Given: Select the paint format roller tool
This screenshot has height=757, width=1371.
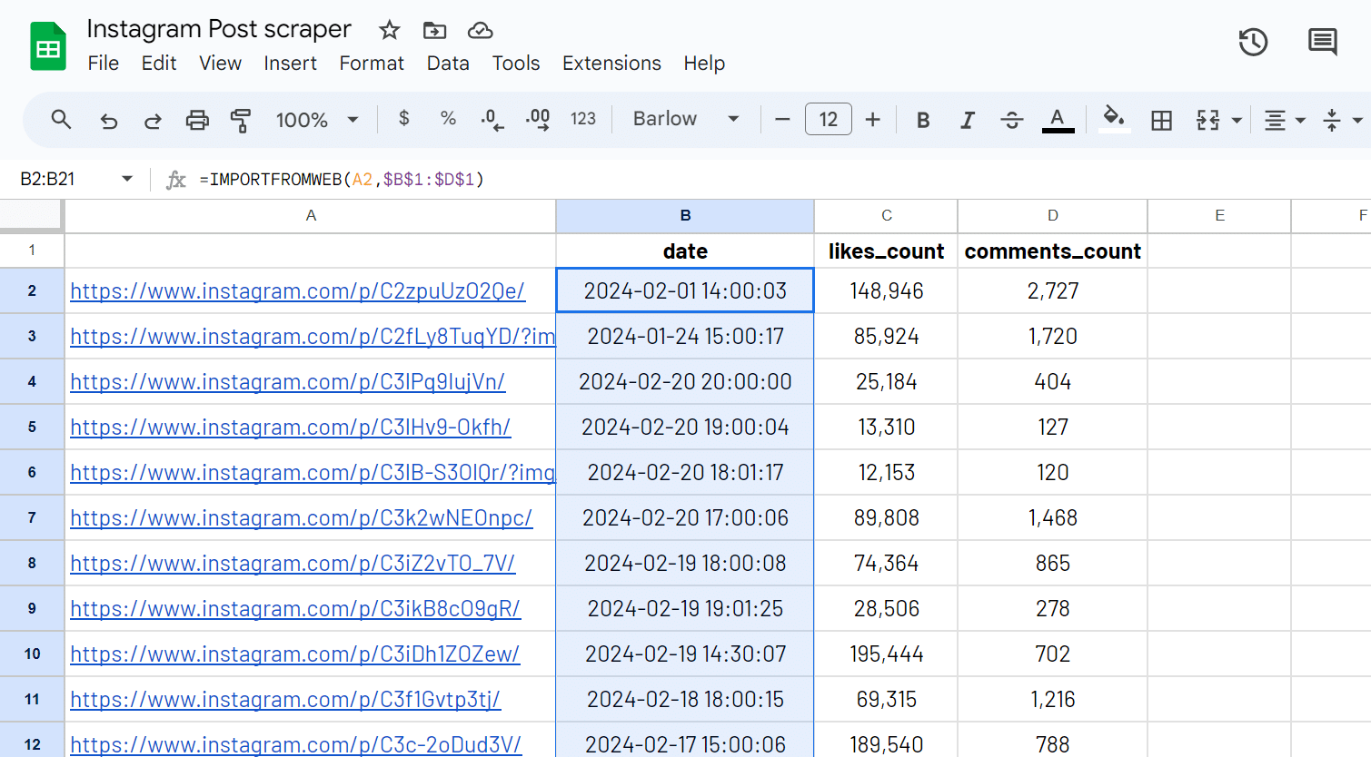Looking at the screenshot, I should click(x=241, y=120).
